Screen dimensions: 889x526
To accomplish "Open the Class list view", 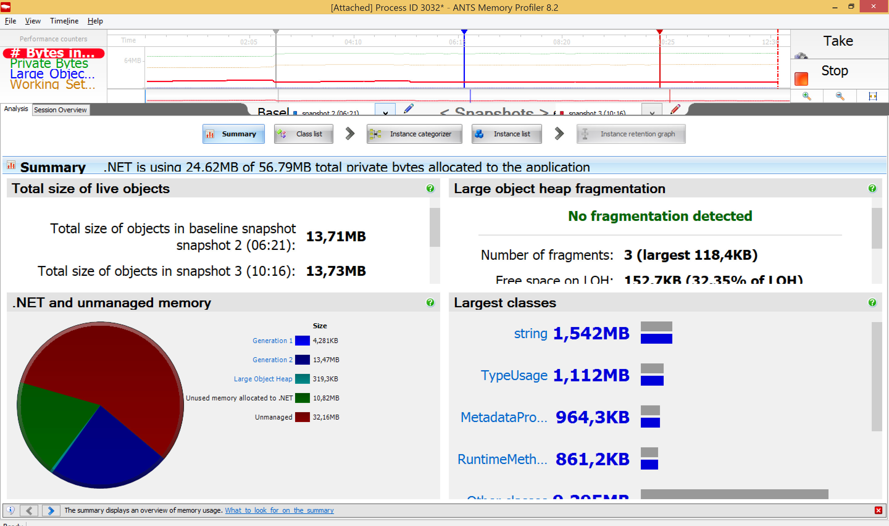I will [x=303, y=134].
